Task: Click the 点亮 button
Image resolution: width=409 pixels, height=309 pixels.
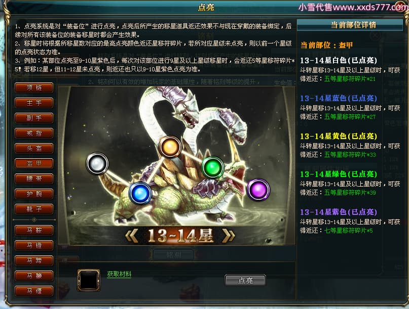Action: pos(245,280)
